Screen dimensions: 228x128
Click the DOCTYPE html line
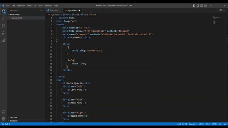pyautogui.click(x=66, y=18)
